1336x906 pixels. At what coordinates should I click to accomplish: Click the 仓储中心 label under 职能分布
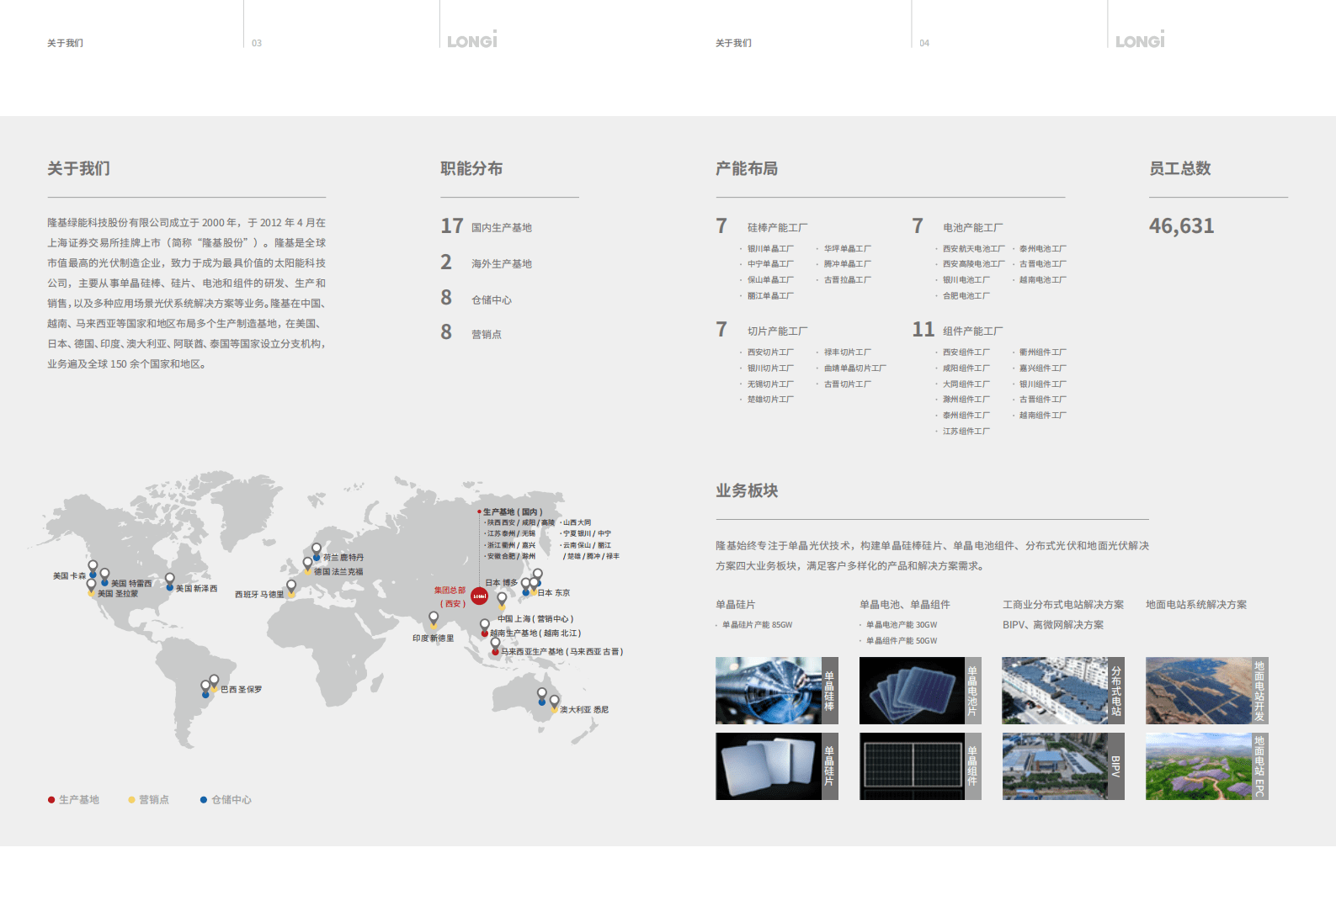(492, 300)
